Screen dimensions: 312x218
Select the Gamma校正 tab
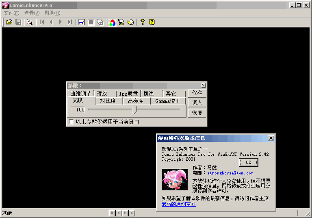point(167,101)
